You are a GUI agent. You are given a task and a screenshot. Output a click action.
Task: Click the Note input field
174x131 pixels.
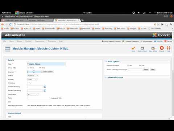[x=38, y=98]
